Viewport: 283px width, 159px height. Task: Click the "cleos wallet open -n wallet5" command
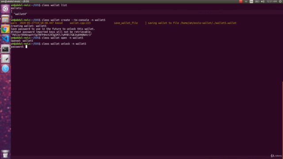click(62, 38)
